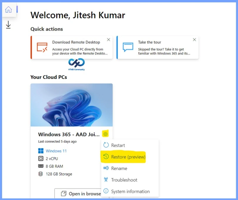Pick Troubleshoot from the menu
This screenshot has width=238, height=200.
[x=130, y=180]
